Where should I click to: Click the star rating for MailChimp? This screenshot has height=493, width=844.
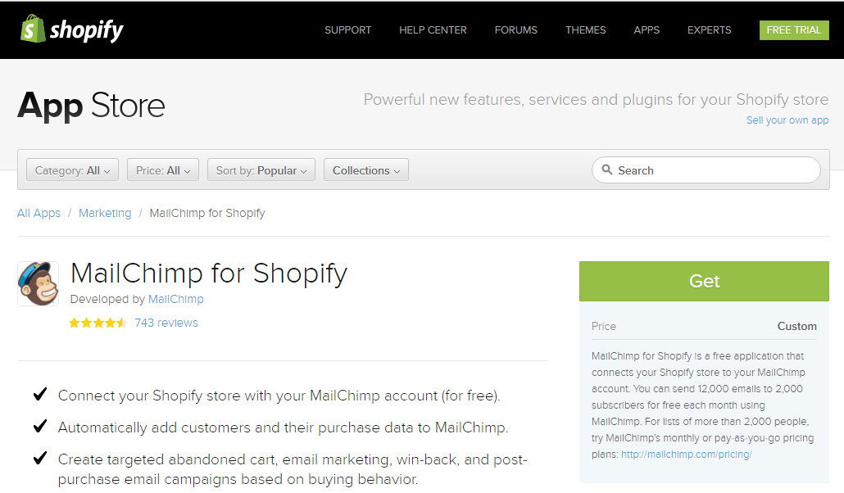98,323
